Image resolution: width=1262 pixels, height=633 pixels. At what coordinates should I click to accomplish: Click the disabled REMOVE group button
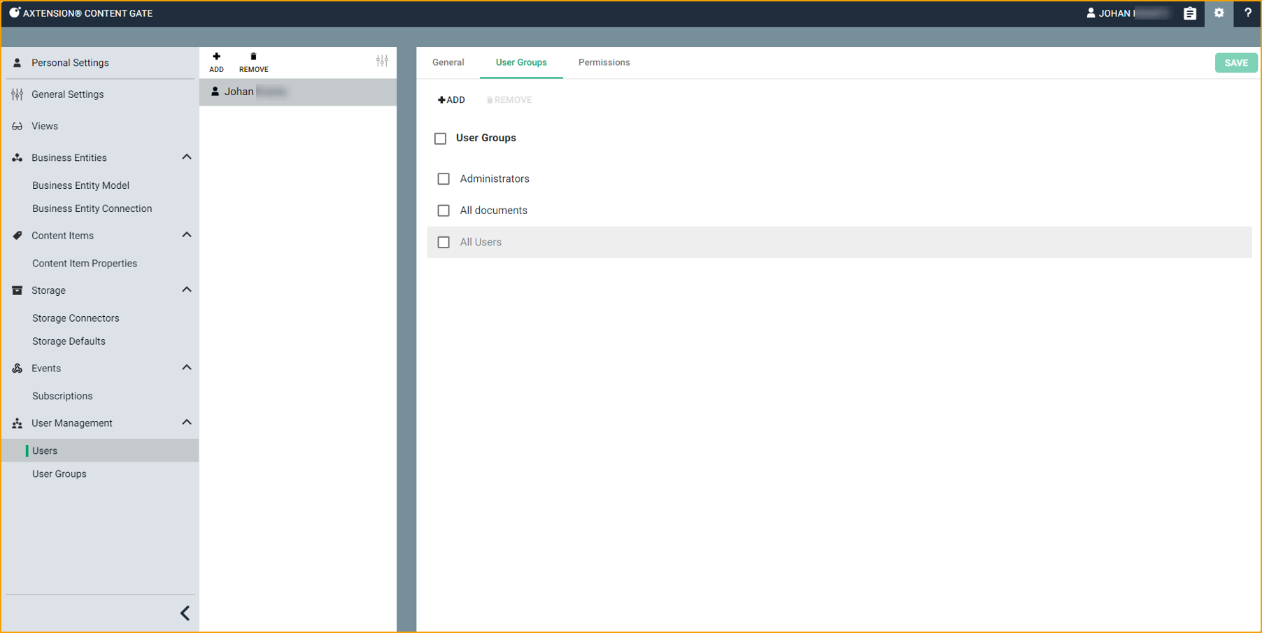[509, 100]
